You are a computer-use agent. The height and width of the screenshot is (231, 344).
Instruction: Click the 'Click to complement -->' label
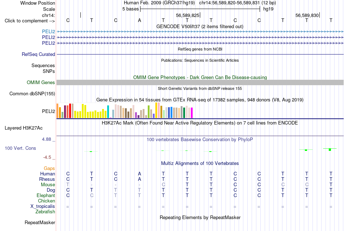point(30,21)
